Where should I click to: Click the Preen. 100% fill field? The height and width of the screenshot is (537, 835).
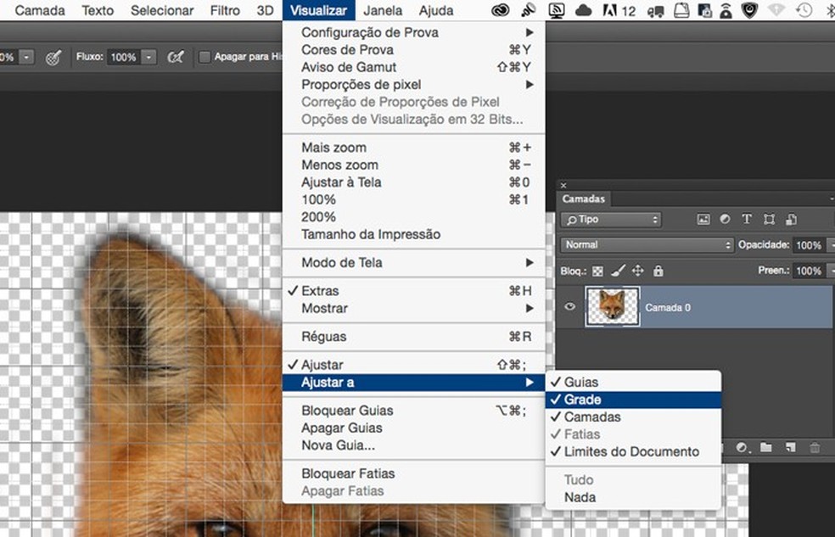point(809,271)
